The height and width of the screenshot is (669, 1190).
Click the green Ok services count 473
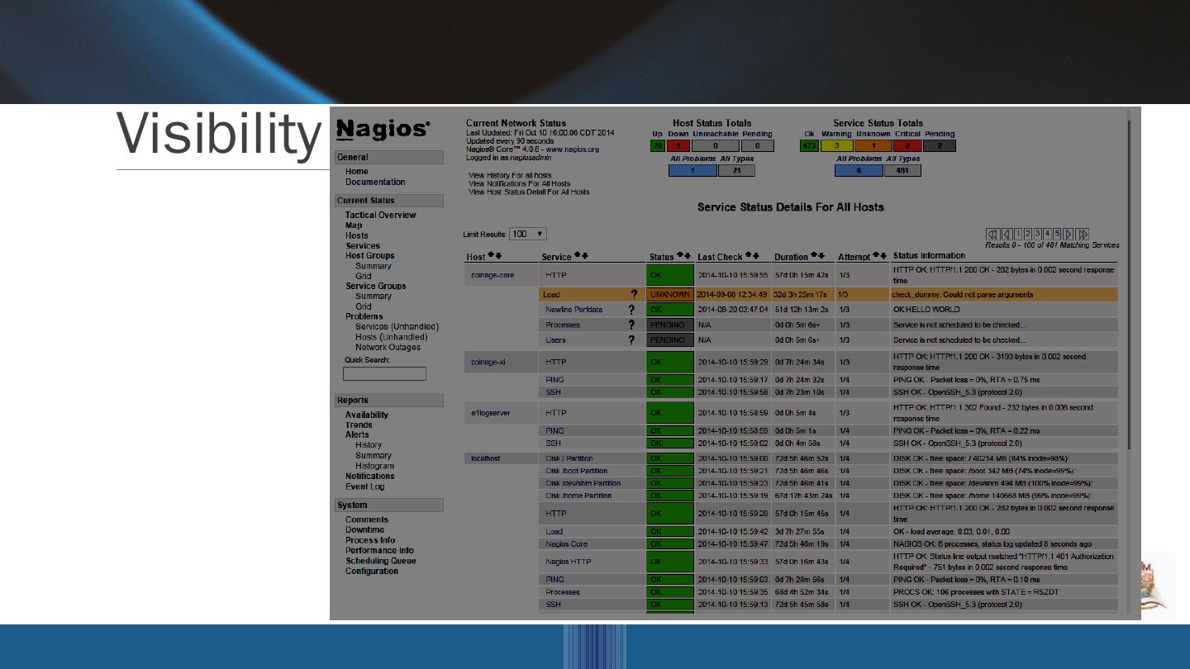click(809, 146)
